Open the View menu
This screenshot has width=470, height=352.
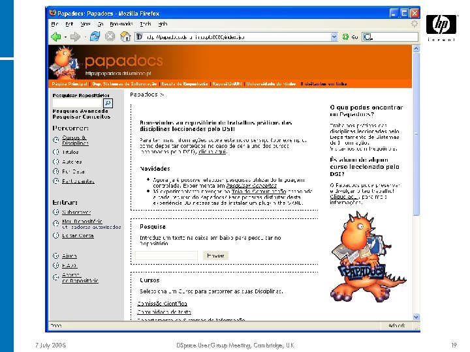(x=85, y=23)
